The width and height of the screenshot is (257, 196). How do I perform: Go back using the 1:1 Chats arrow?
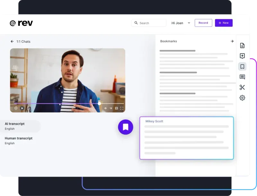12,41
